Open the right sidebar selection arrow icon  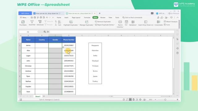click(x=177, y=39)
